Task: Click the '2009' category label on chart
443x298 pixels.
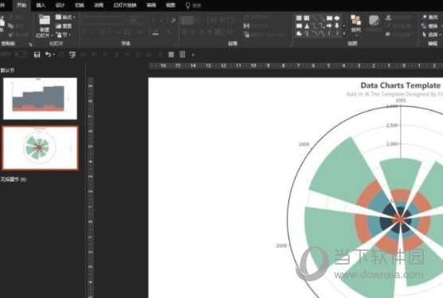Action: point(304,144)
